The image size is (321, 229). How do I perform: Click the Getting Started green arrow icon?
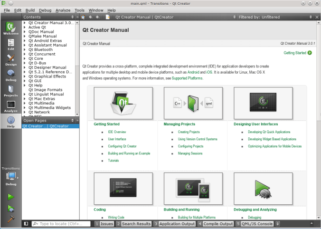coord(310,53)
